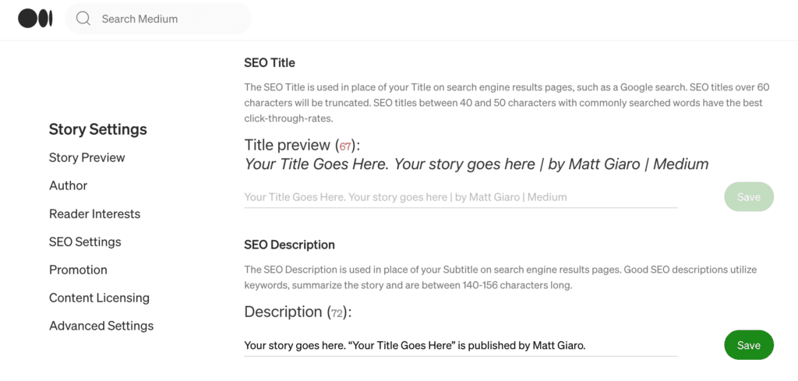The height and width of the screenshot is (381, 798).
Task: Click into the SEO description text field
Action: pyautogui.click(x=461, y=346)
